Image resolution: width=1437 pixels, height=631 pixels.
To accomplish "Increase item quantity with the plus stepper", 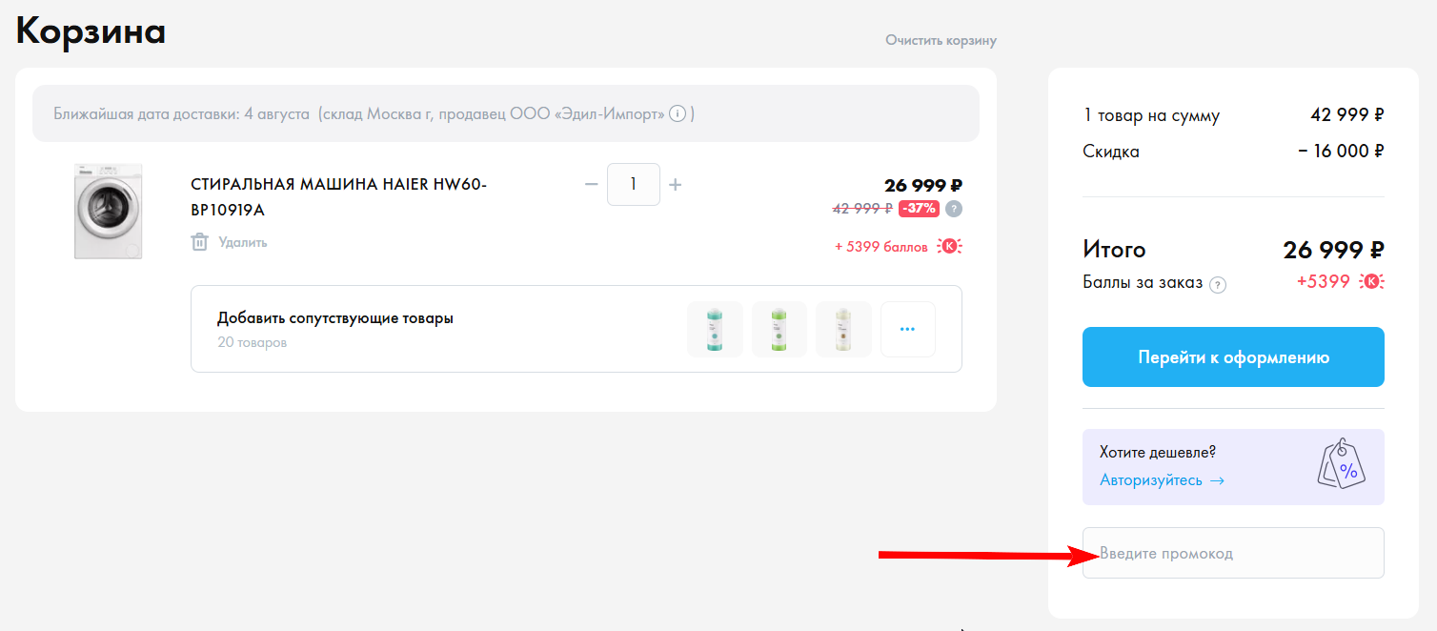I will (675, 184).
